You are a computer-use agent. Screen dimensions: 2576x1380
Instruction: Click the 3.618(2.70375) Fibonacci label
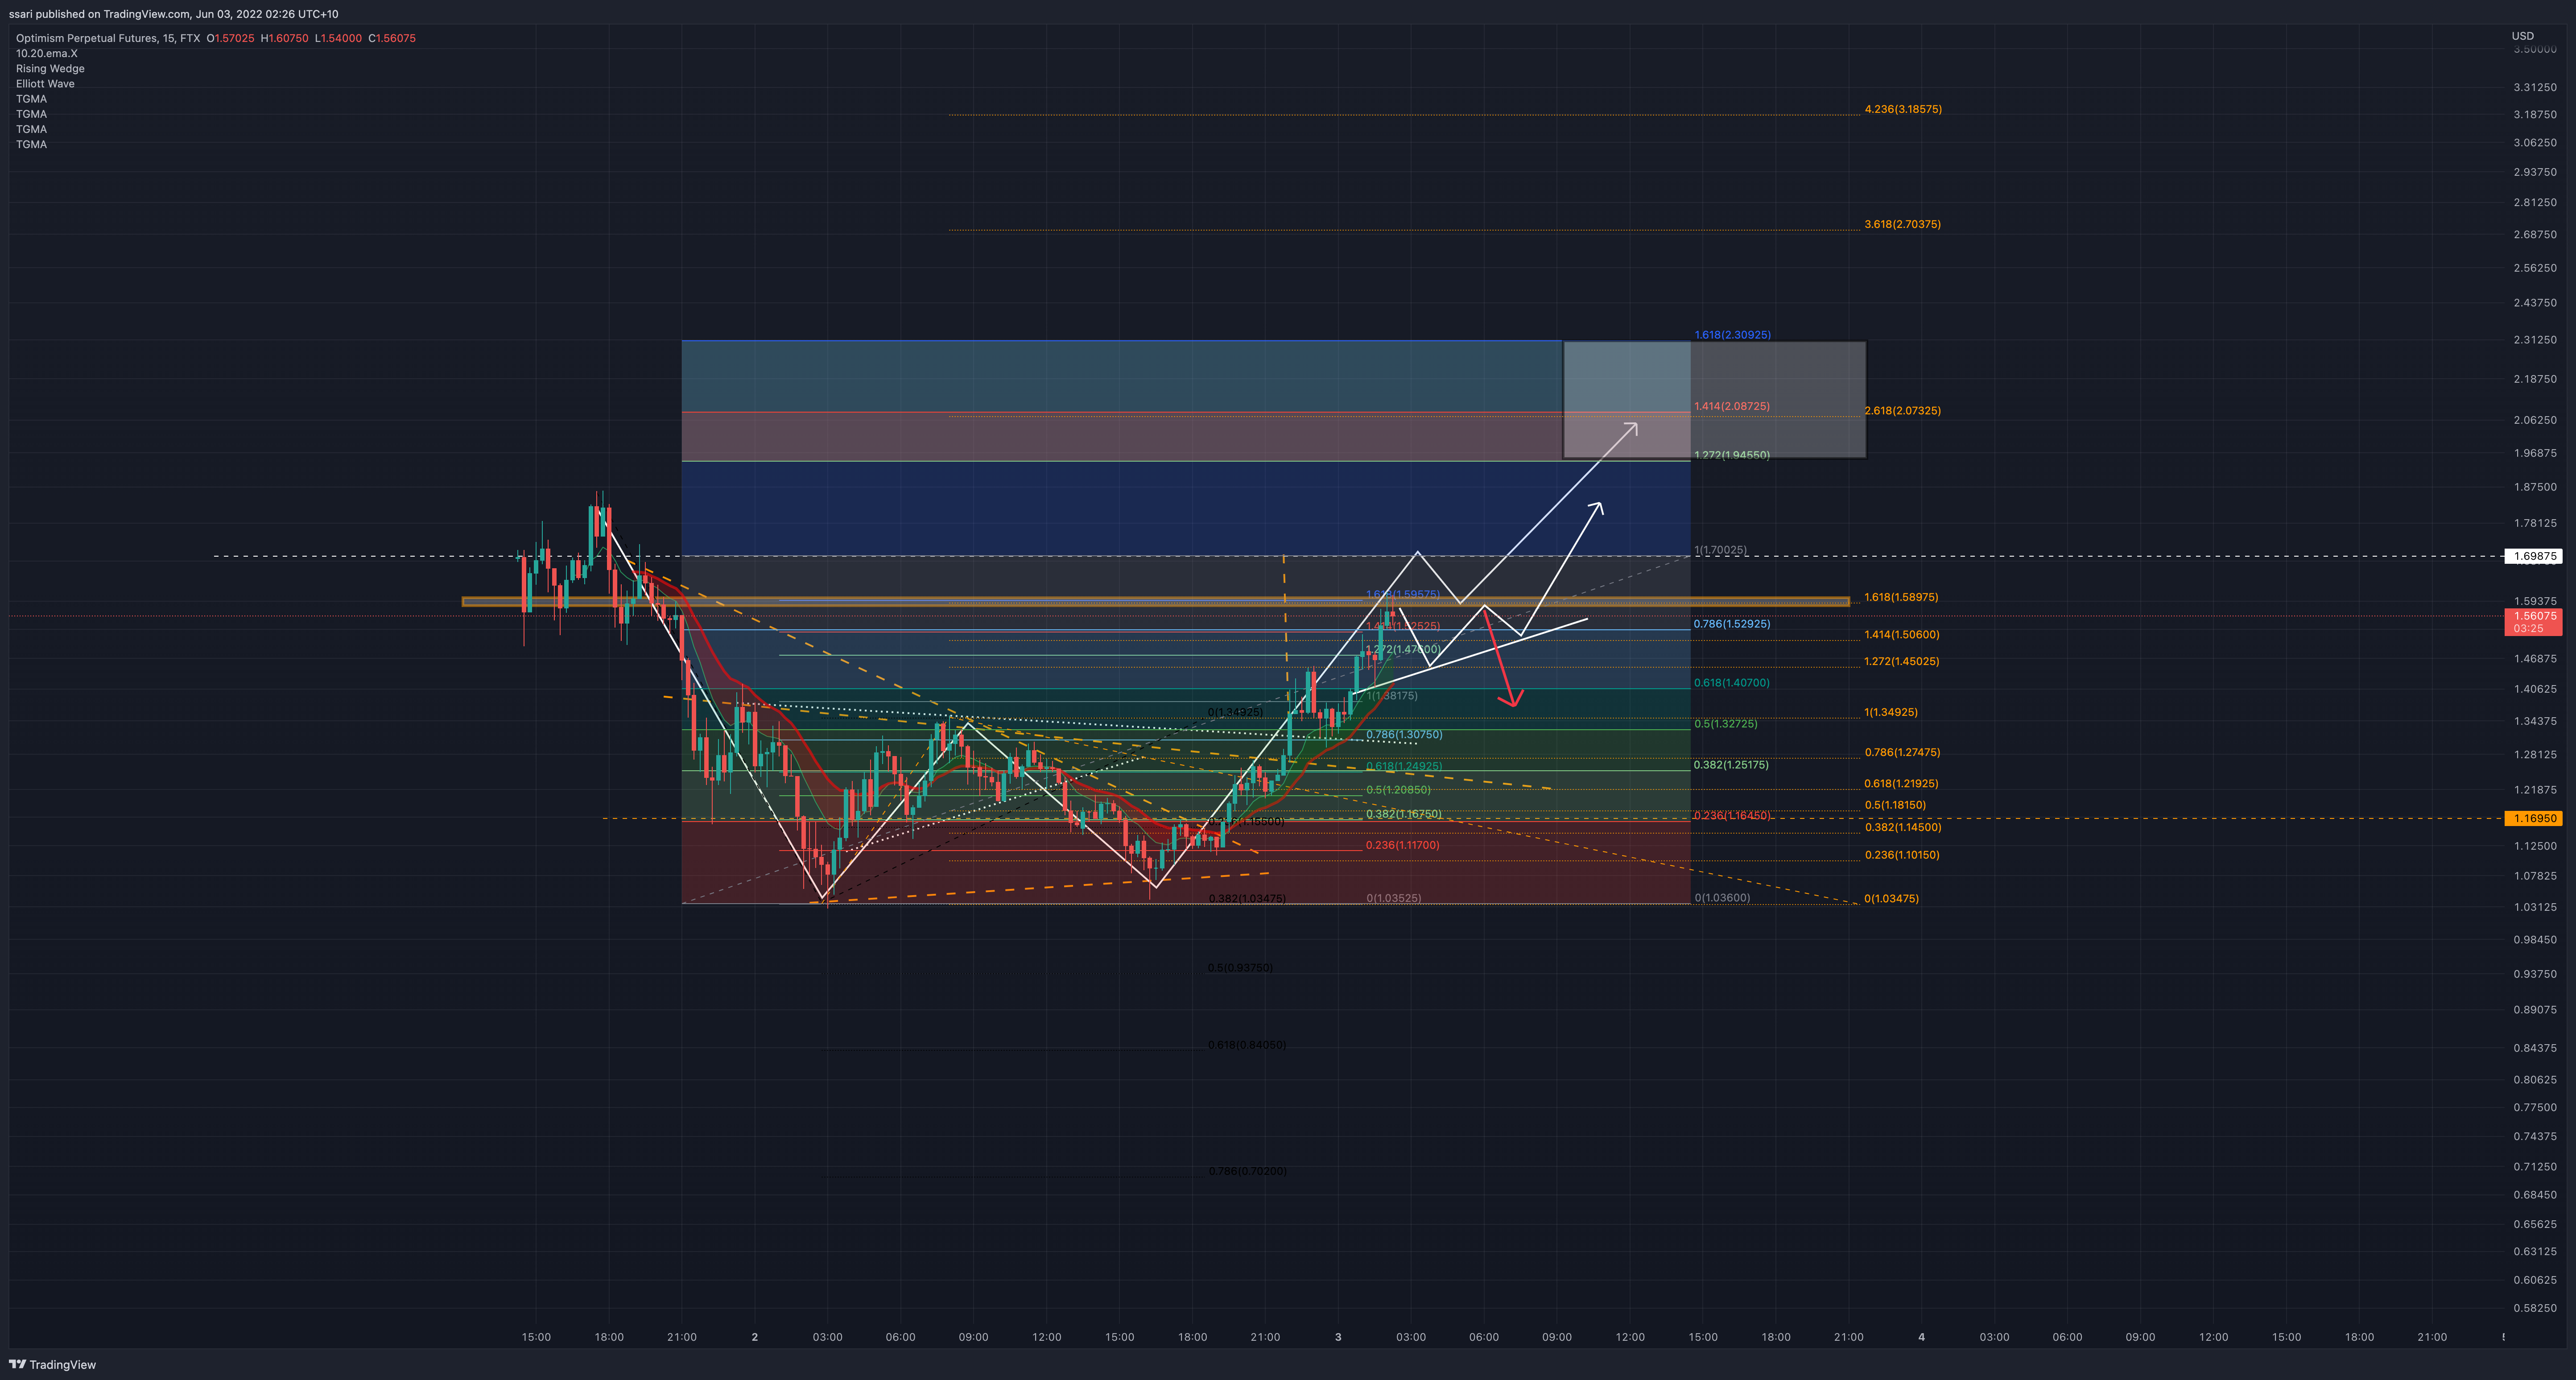click(1902, 224)
